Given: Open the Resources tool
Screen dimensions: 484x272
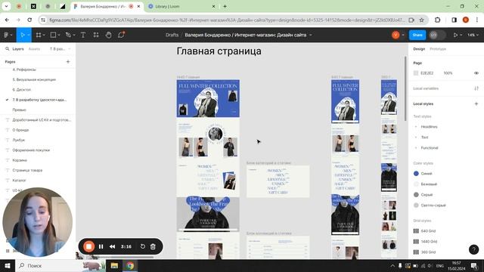Looking at the screenshot, I should tap(96, 36).
